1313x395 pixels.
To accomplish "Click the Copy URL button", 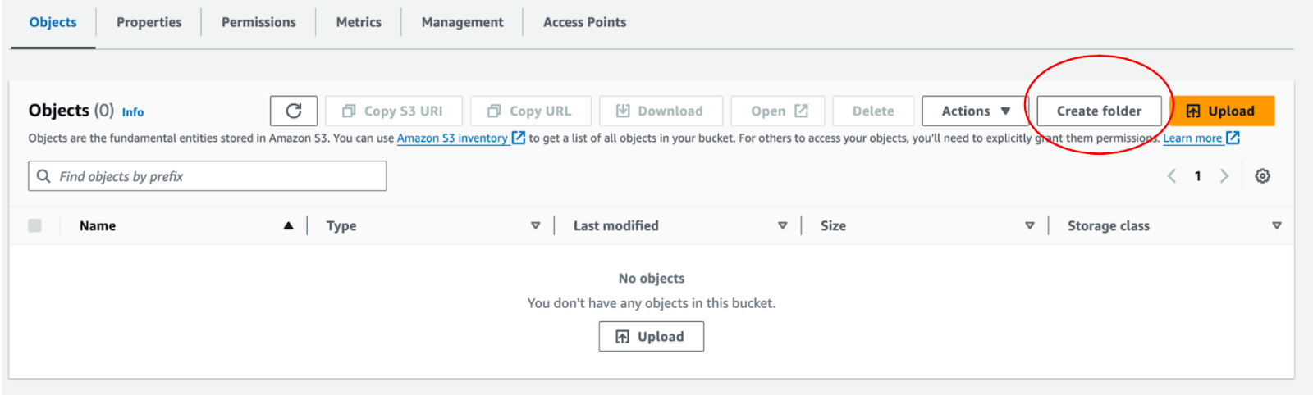I will click(x=529, y=111).
